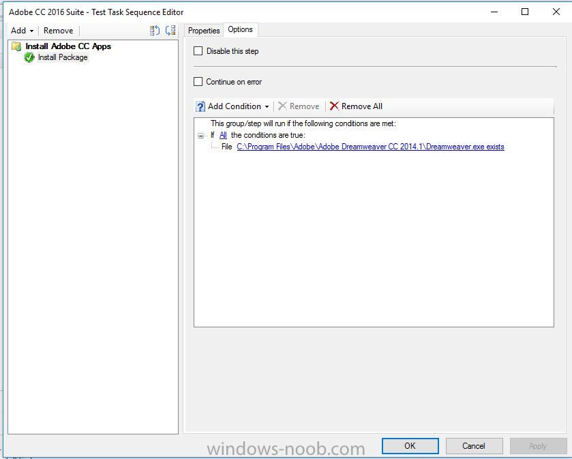
Task: Open the Dreamweaver.exe exists file condition link
Action: (370, 147)
